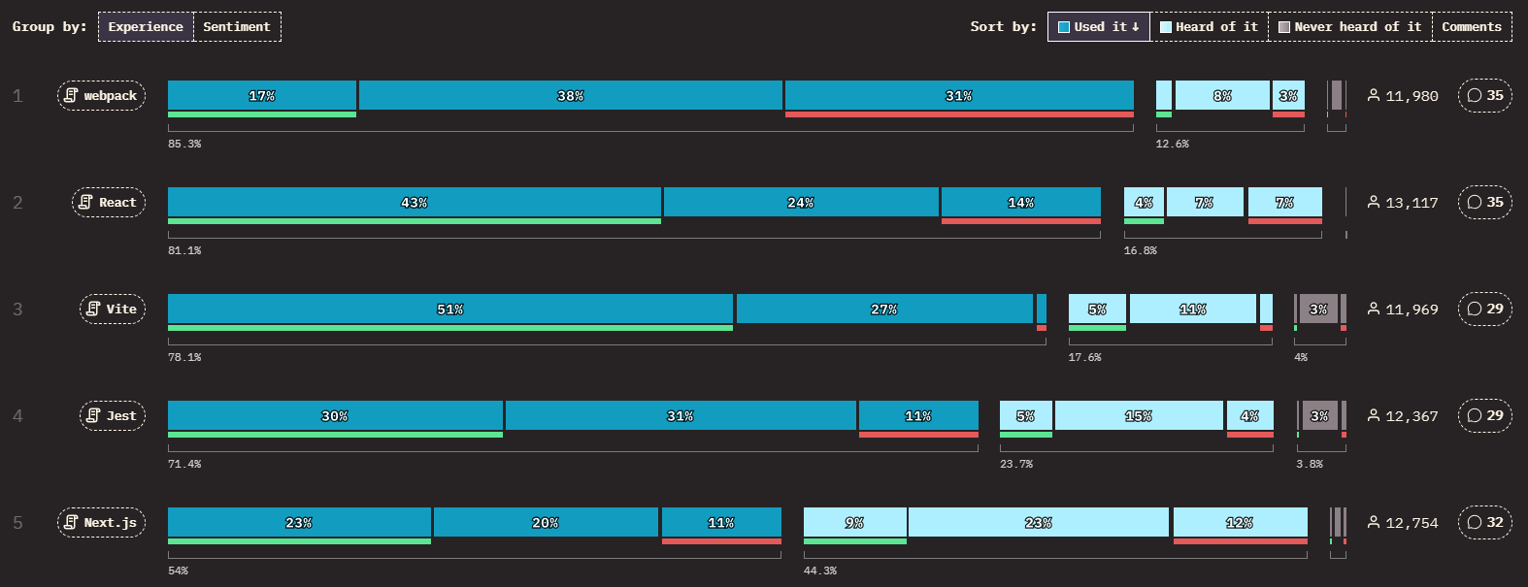Image resolution: width=1528 pixels, height=587 pixels.
Task: Select Vite's 51% bar segment
Action: (x=450, y=309)
